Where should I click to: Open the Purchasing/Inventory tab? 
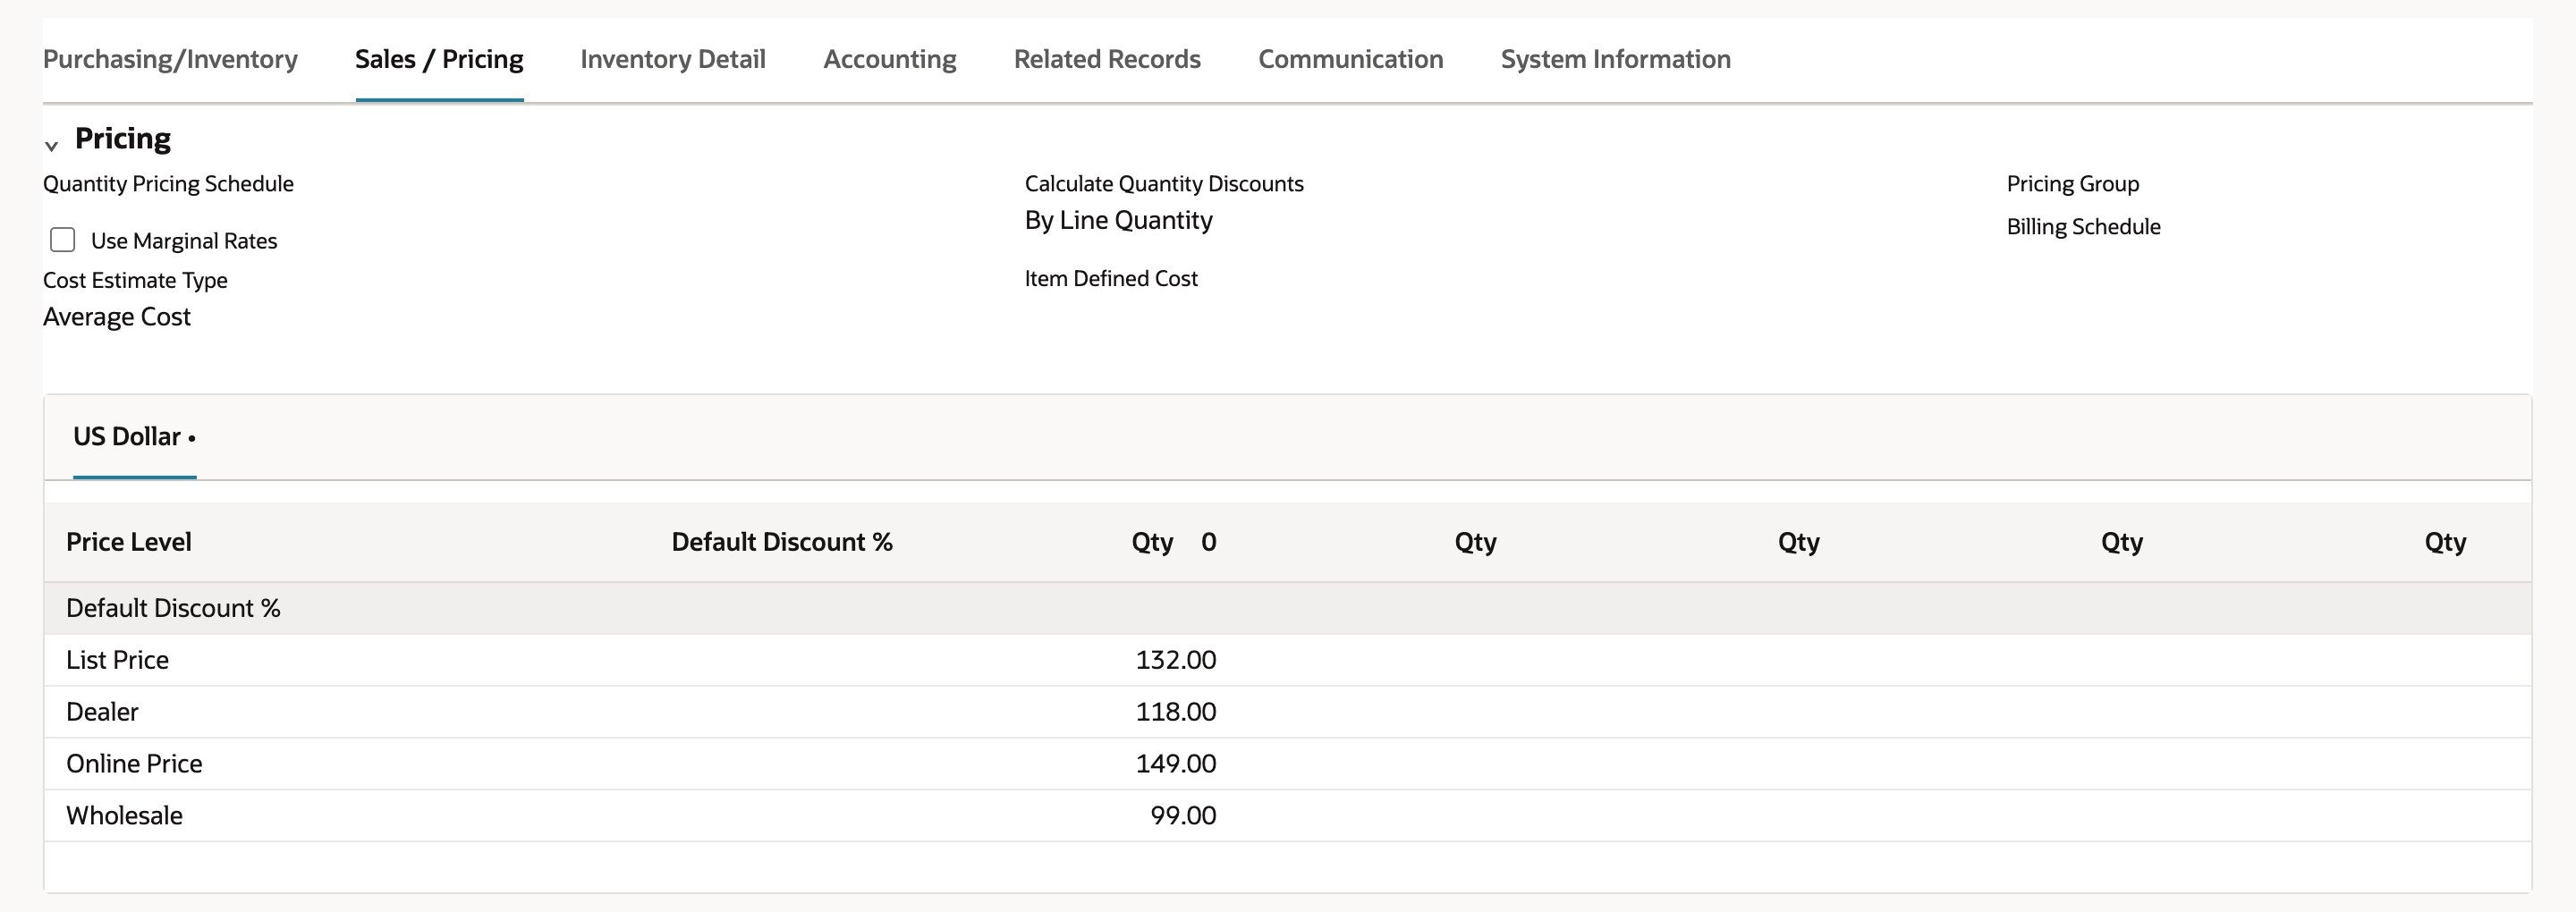point(170,59)
